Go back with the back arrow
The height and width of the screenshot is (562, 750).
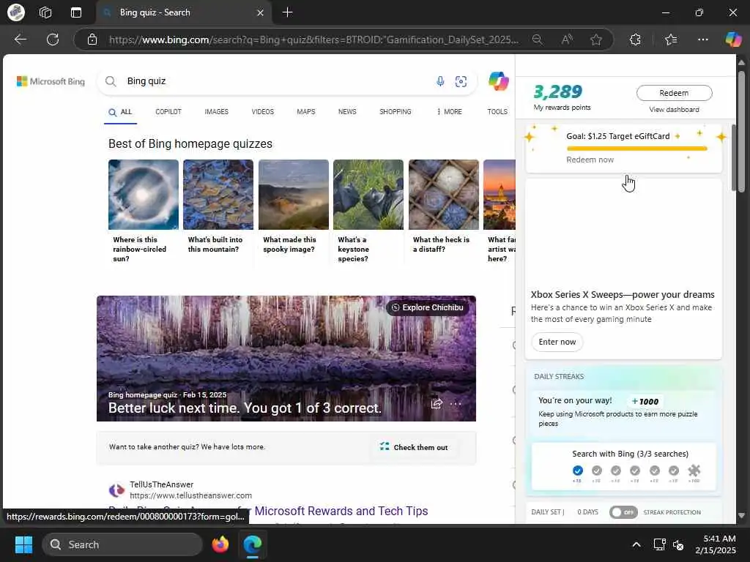pos(20,40)
